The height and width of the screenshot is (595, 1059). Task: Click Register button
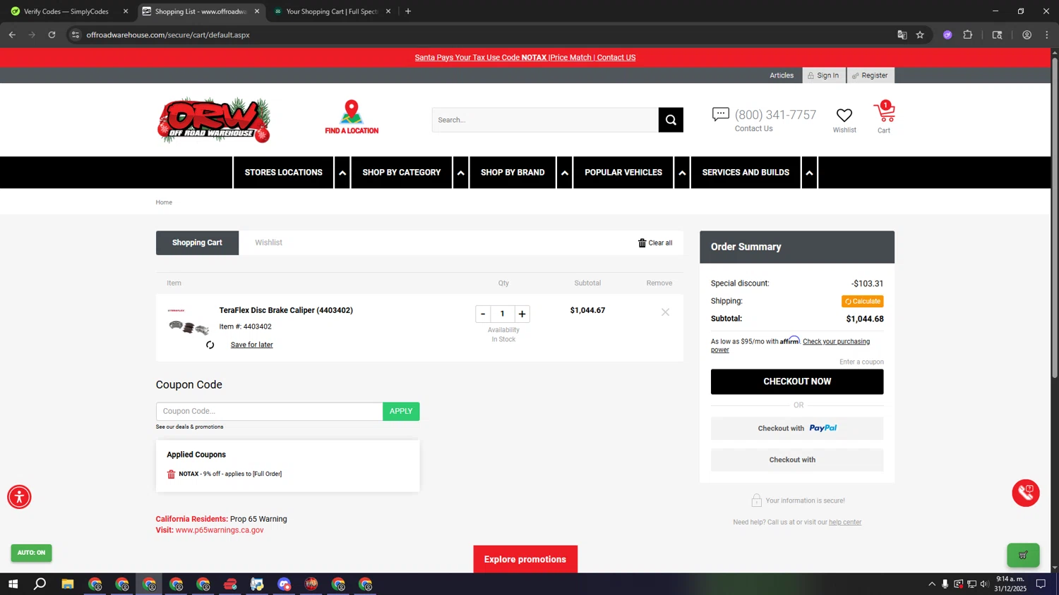(x=870, y=75)
